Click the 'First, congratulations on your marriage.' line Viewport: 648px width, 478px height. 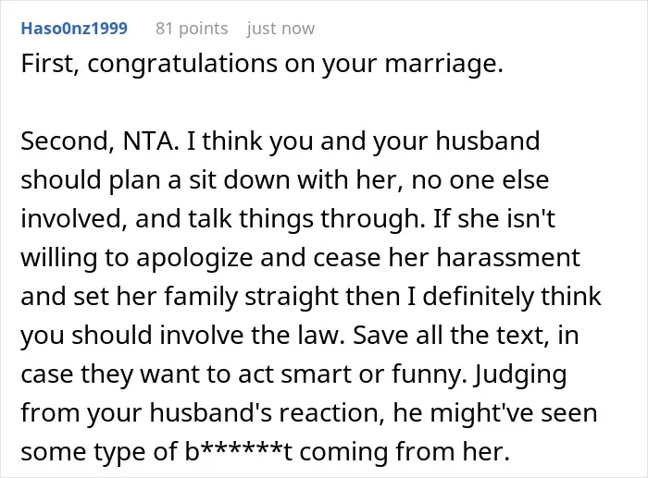click(x=262, y=64)
